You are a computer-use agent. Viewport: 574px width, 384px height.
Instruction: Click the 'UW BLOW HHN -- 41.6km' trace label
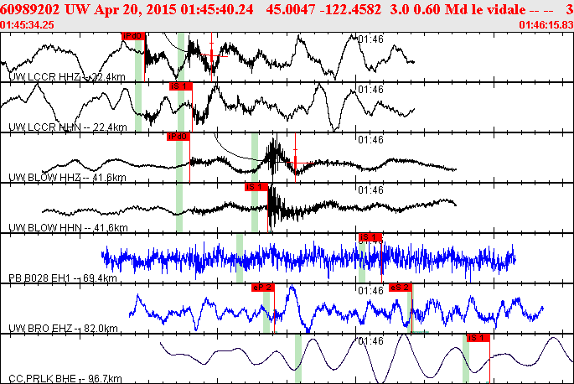(68, 227)
